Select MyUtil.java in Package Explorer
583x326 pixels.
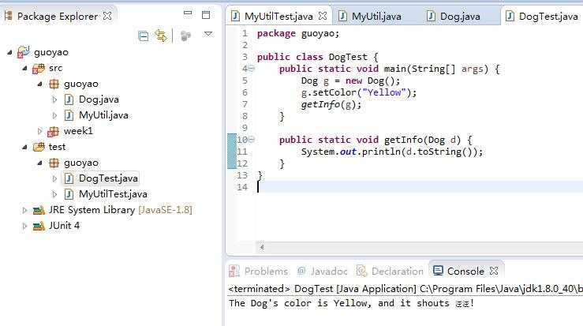tap(103, 115)
